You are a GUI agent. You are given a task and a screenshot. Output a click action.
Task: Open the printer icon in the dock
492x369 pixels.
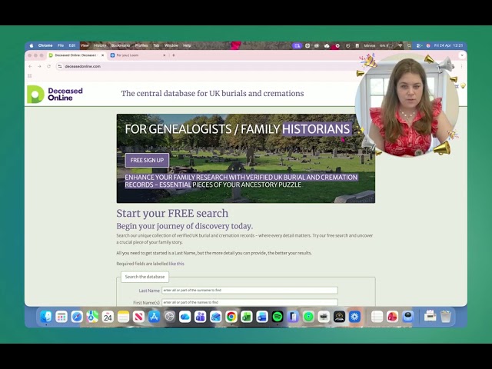point(430,316)
